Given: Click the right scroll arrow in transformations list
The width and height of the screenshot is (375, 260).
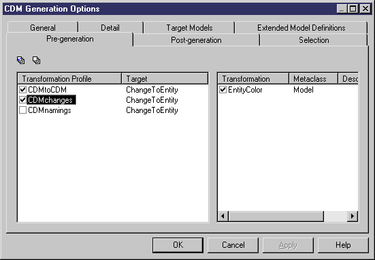Looking at the screenshot, I should coord(353,216).
